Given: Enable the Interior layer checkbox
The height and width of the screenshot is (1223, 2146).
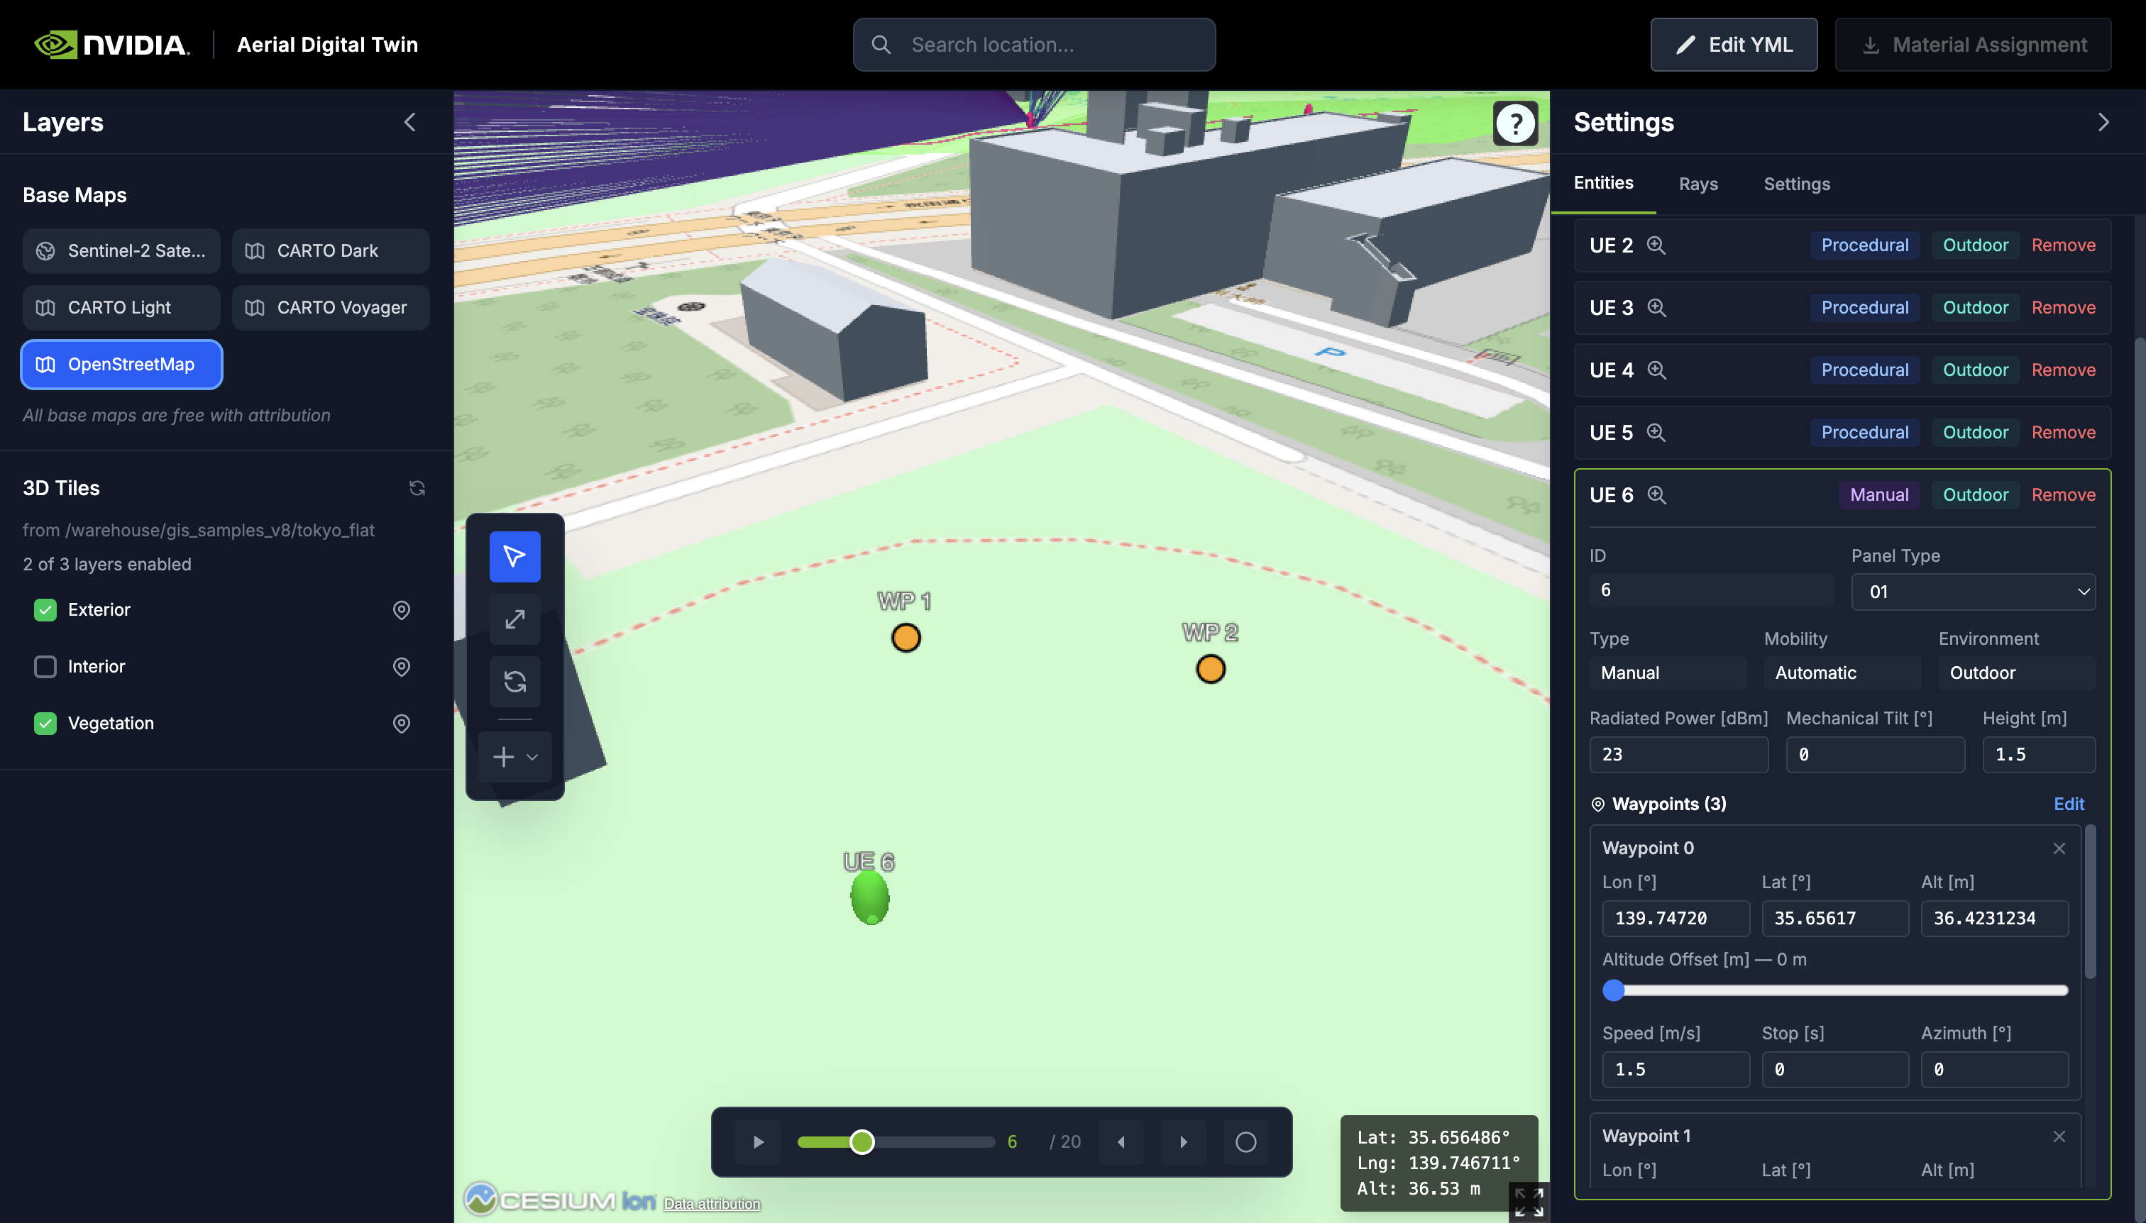Looking at the screenshot, I should point(45,666).
